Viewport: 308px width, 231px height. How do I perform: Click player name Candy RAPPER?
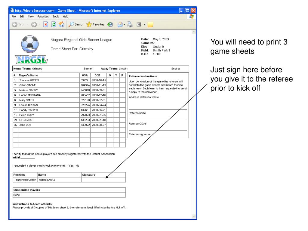point(29,110)
